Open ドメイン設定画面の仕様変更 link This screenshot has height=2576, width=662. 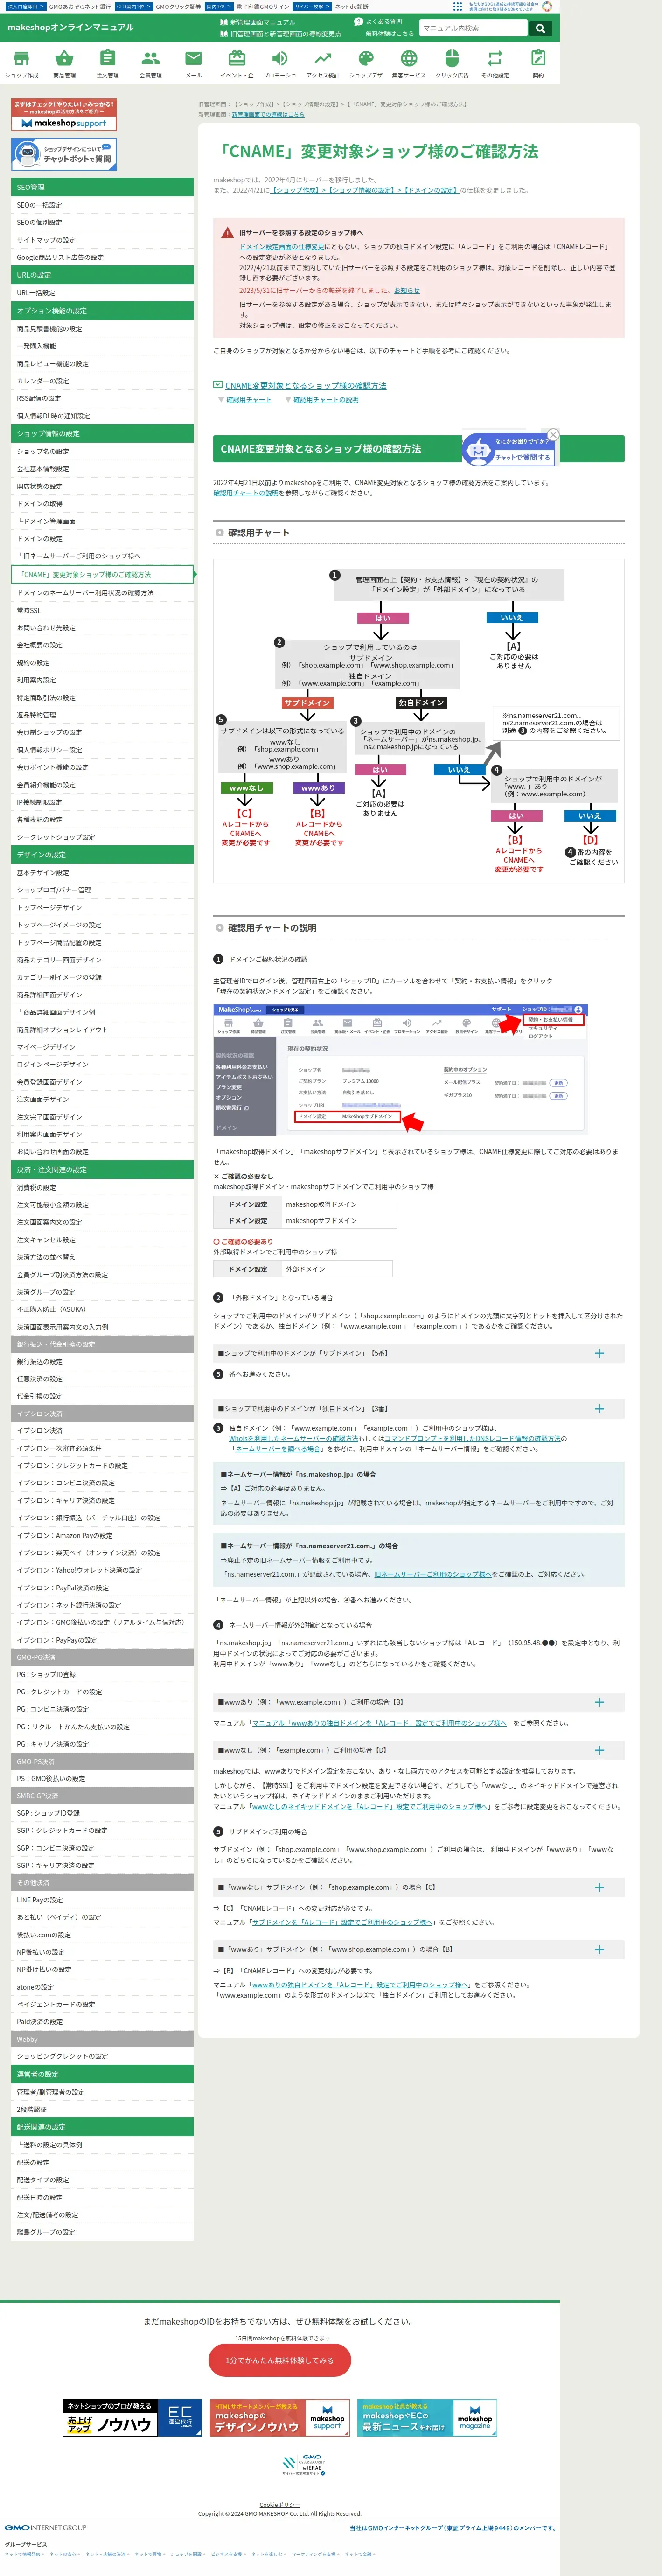click(x=282, y=247)
